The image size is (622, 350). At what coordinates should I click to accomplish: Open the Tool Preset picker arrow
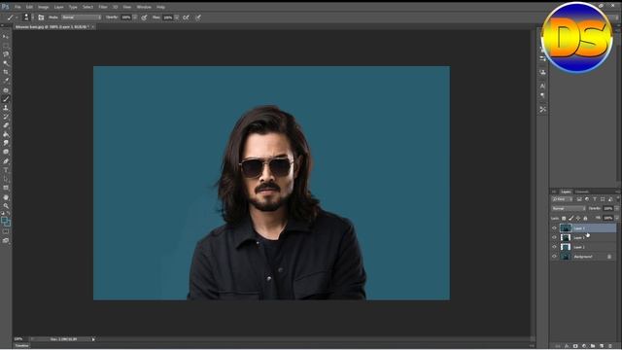tap(17, 17)
